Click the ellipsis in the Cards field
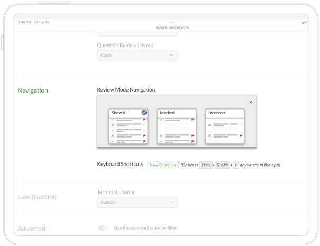The width and height of the screenshot is (320, 246). [x=171, y=55]
